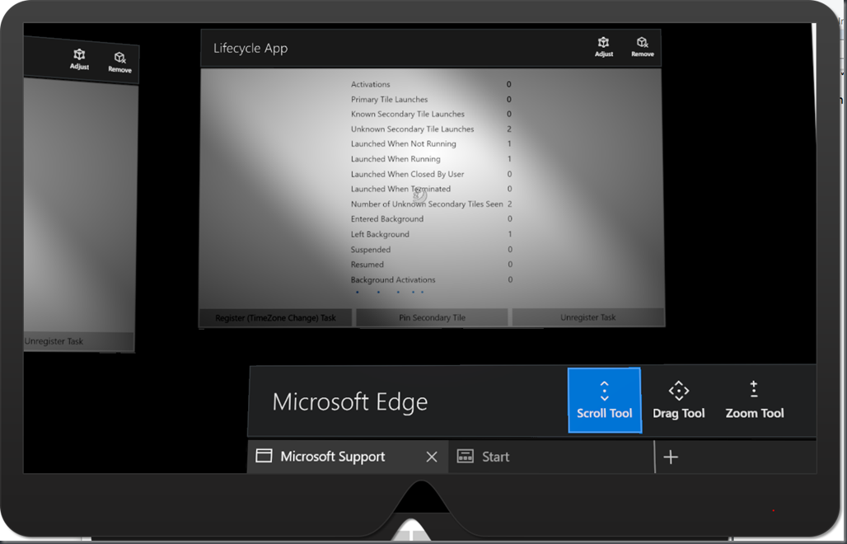Click Register (TimeZone Change) Task button
Viewport: 847px width, 544px height.
pos(275,317)
